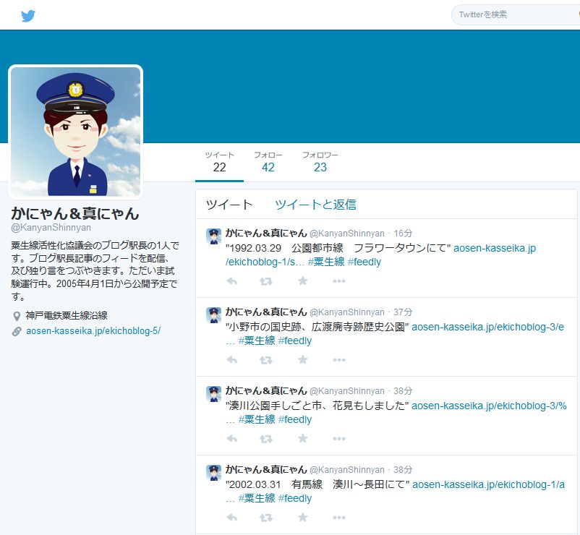The height and width of the screenshot is (535, 580).
Task: Open more options on 湊川公園手しごと市 tweet
Action: click(x=339, y=439)
